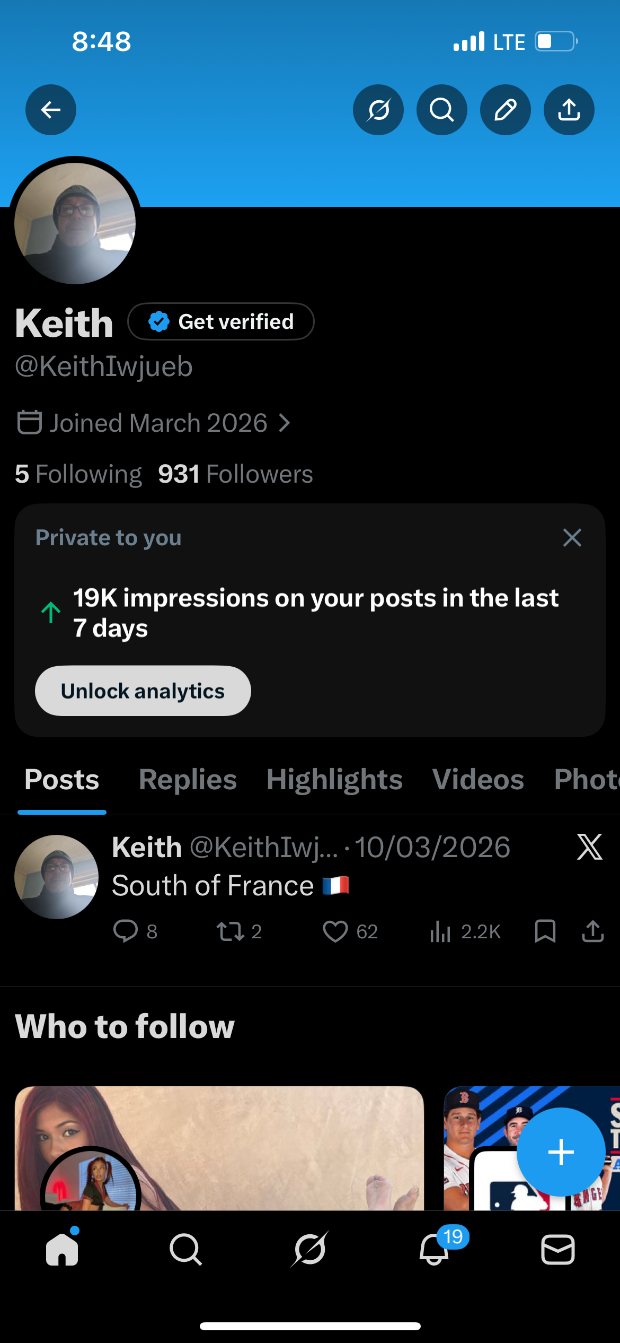Tap the edit profile pencil icon
Screen dimensions: 620x1343
pos(506,110)
